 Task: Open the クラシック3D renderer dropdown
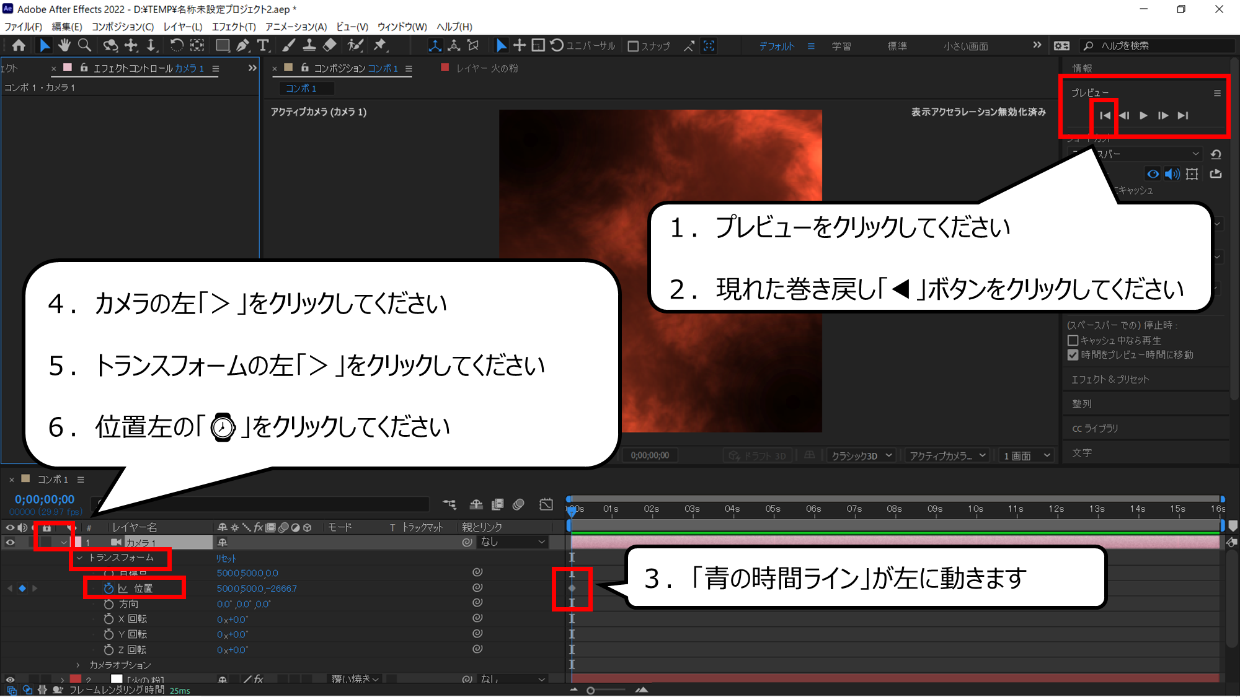pyautogui.click(x=861, y=455)
